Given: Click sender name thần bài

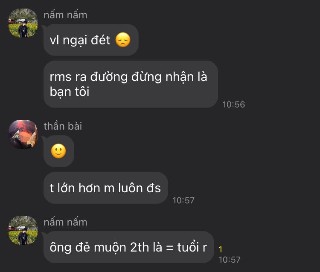Looking at the screenshot, I should tap(63, 126).
